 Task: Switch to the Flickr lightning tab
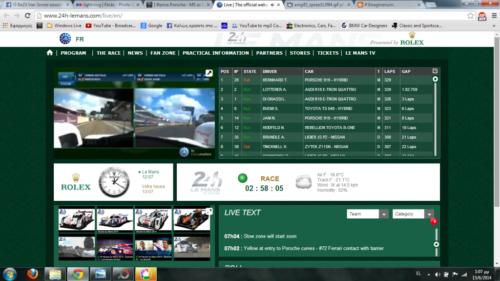pyautogui.click(x=107, y=5)
